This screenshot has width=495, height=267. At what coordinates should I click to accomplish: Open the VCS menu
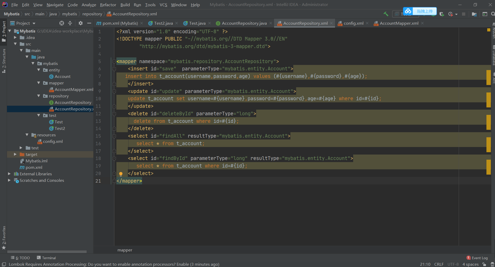coord(163,5)
